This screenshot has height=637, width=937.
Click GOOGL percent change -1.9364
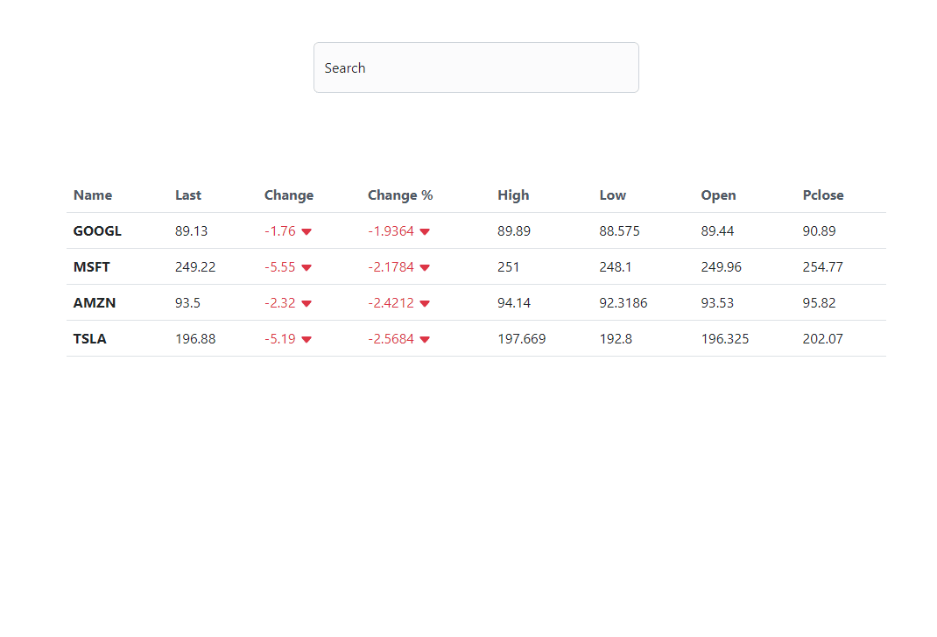391,230
